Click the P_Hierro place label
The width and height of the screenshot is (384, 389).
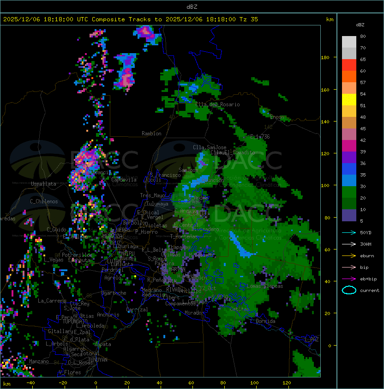(146, 232)
